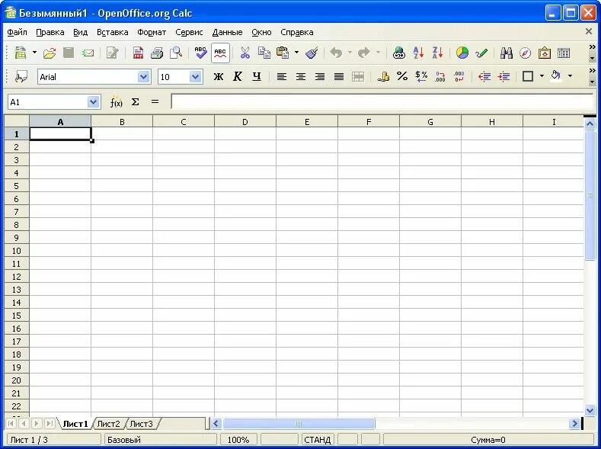Click the Merge Cells icon
The width and height of the screenshot is (601, 449).
point(358,77)
